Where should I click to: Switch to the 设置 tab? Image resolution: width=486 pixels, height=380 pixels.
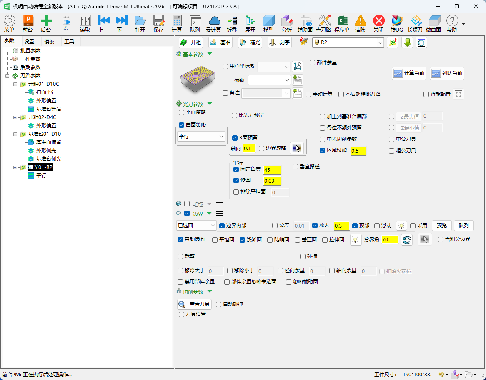tap(29, 42)
